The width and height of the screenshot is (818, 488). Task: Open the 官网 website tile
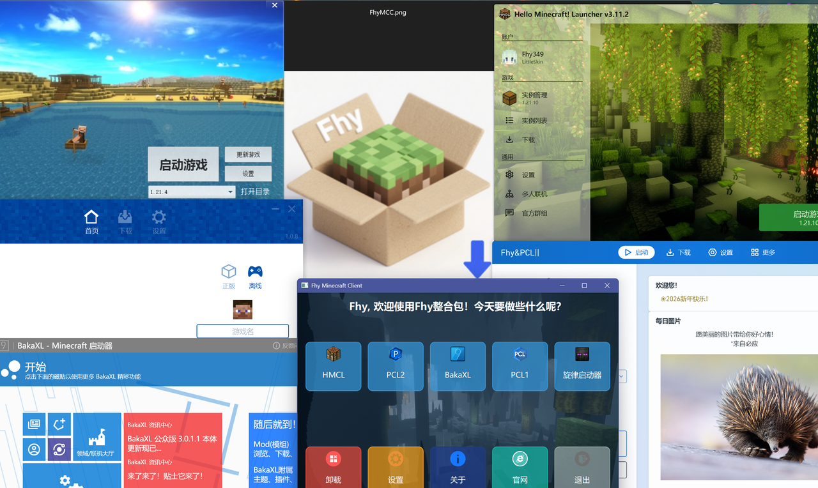(520, 468)
